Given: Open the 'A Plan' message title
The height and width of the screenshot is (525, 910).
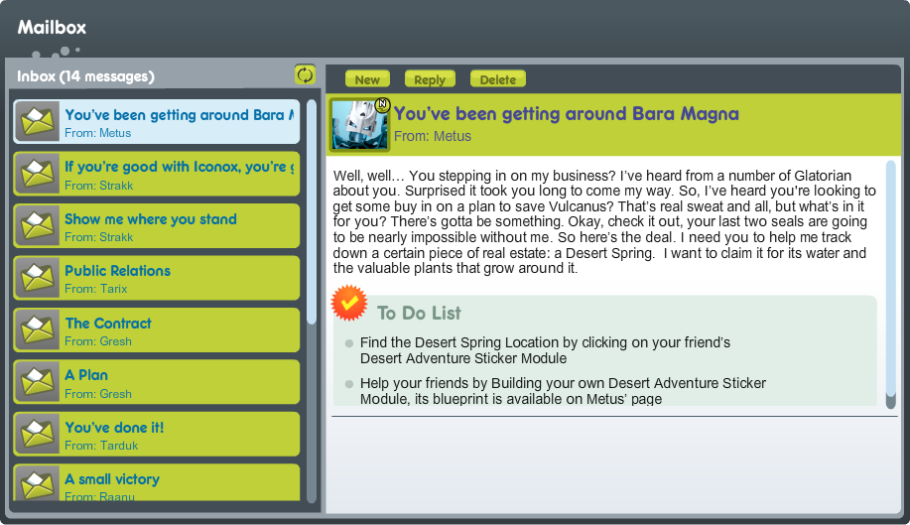Looking at the screenshot, I should coord(86,375).
